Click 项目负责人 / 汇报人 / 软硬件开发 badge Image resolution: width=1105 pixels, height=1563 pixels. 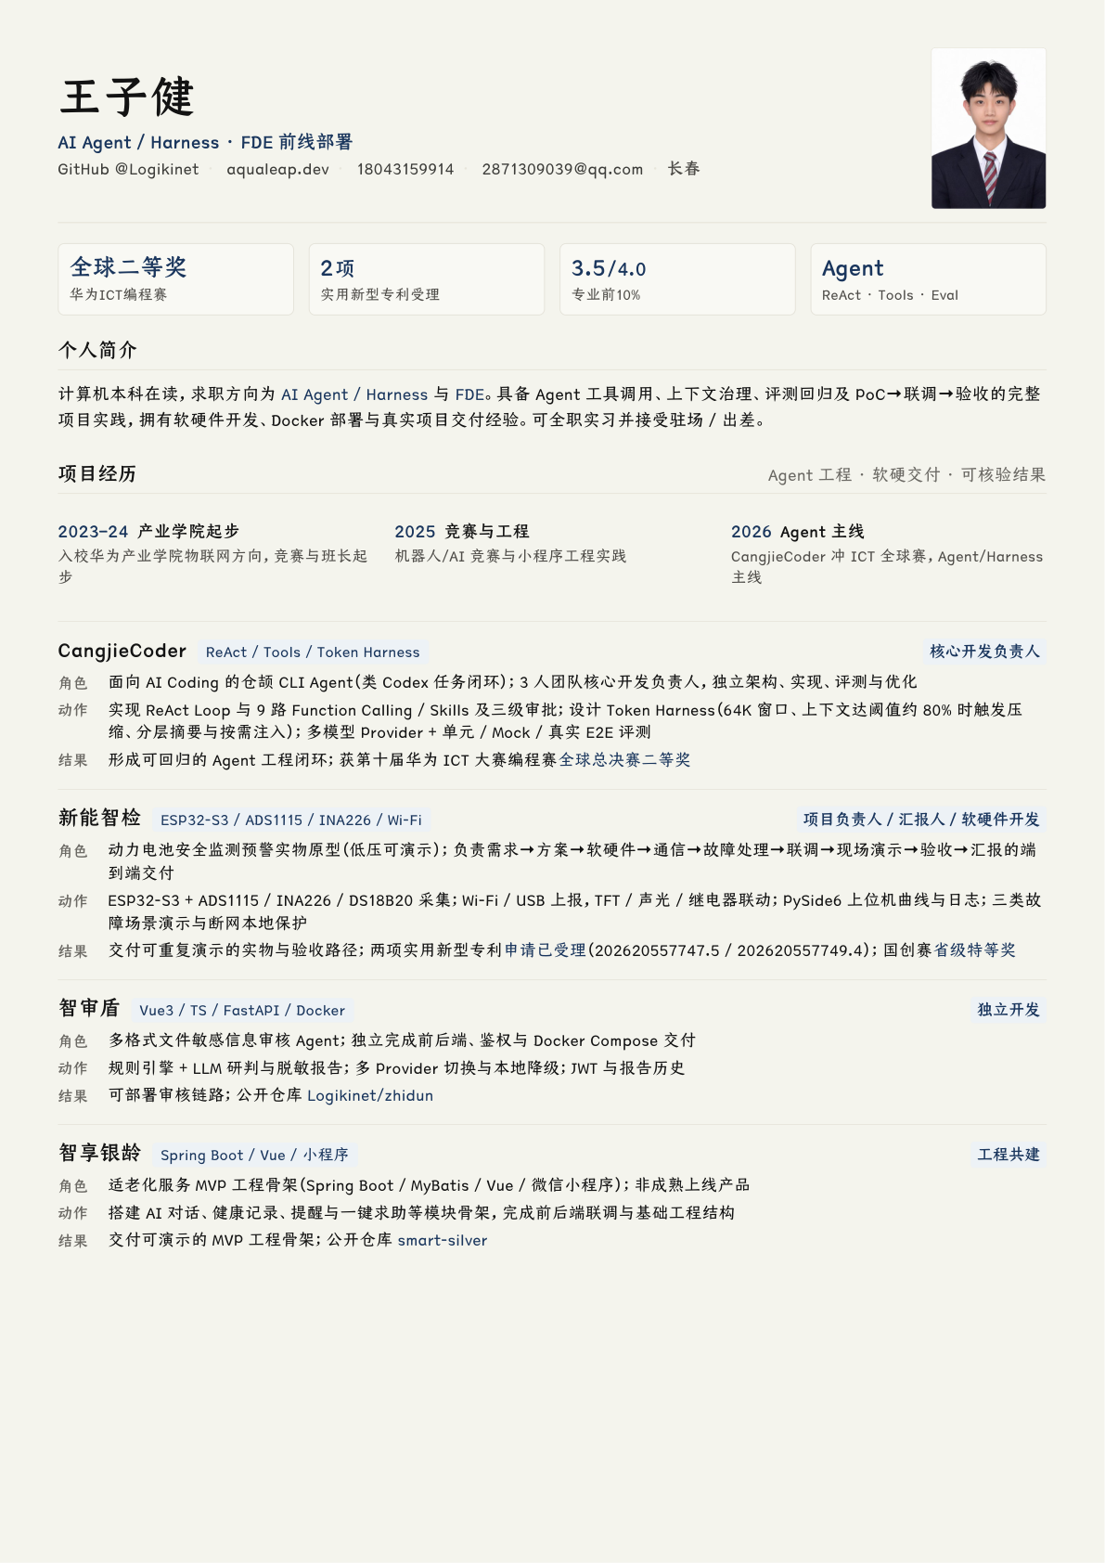921,820
